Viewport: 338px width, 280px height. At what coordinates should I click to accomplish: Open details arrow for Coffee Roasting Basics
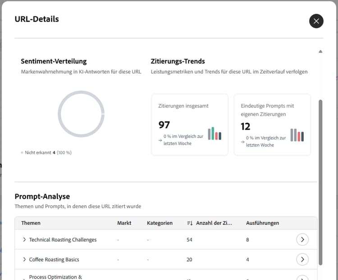[302, 259]
